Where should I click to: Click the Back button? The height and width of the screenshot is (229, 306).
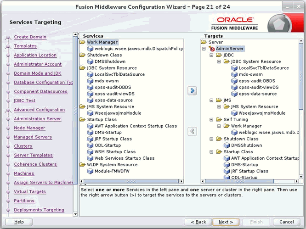(198, 222)
